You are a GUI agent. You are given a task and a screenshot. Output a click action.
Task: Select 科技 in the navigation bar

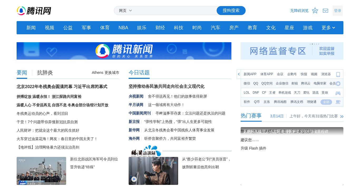click(179, 28)
